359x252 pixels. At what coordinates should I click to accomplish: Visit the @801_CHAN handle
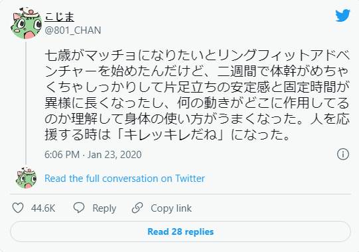(73, 30)
